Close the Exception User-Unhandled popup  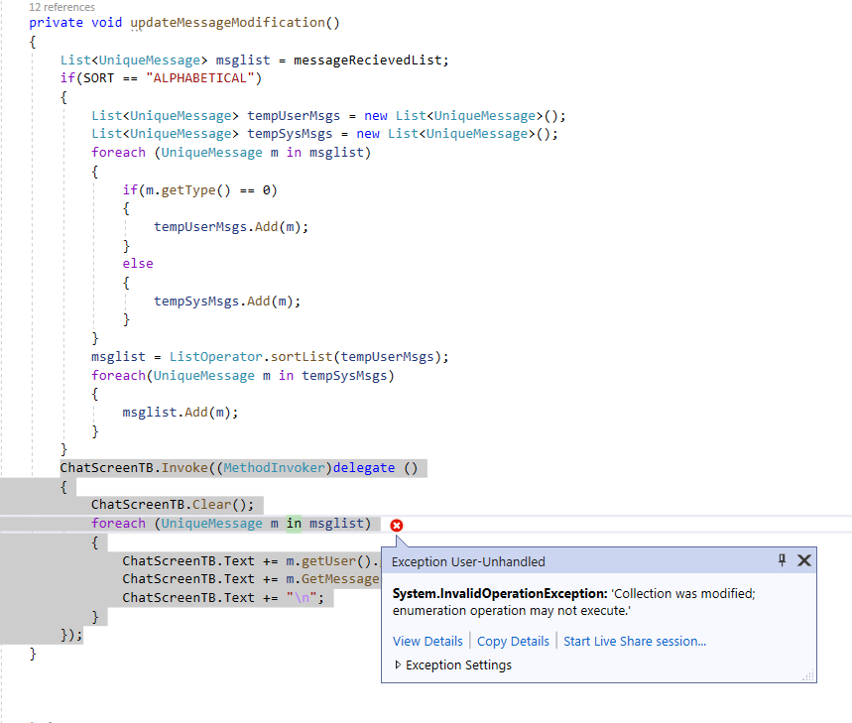(804, 560)
